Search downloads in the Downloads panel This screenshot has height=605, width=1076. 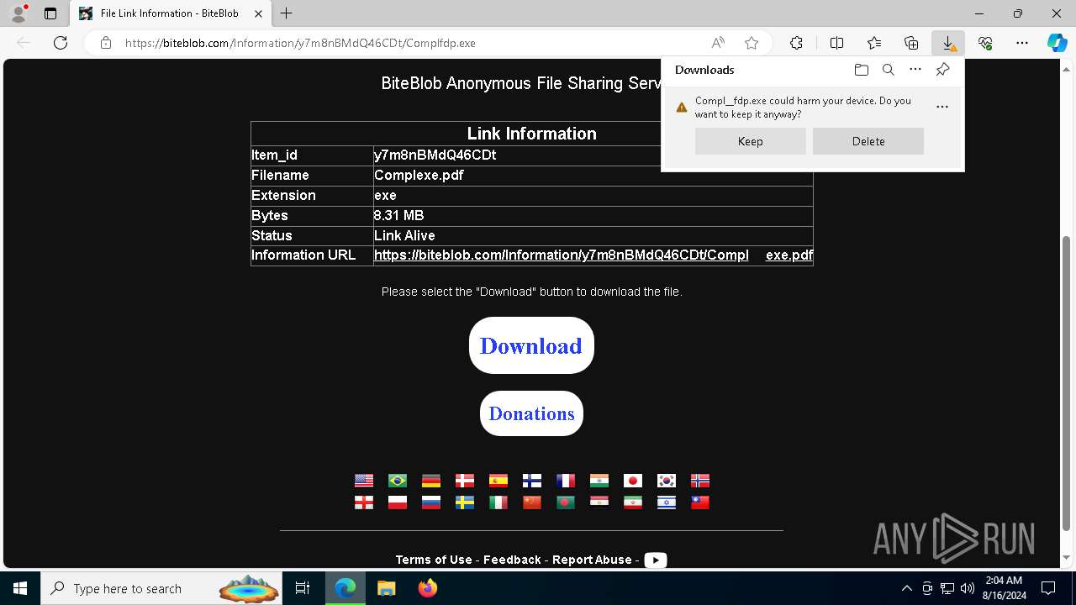(x=888, y=70)
